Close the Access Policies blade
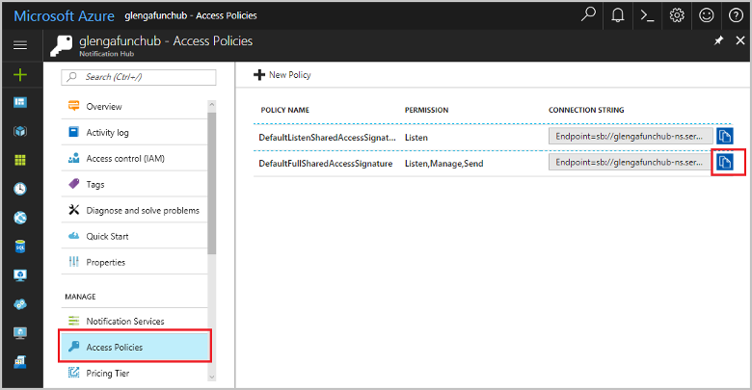Viewport: 752px width, 390px height. [x=740, y=40]
